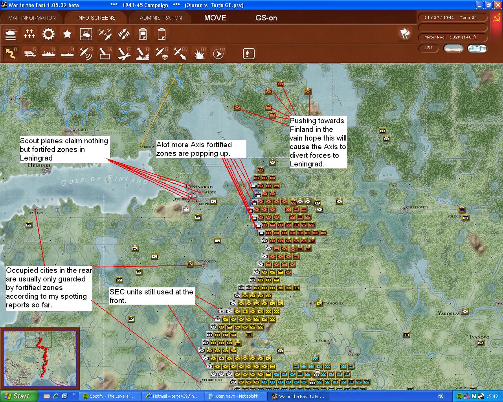
Task: Switch to the Map Information tab
Action: point(32,18)
